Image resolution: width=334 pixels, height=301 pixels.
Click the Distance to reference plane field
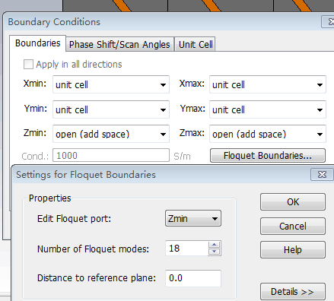coord(193,278)
